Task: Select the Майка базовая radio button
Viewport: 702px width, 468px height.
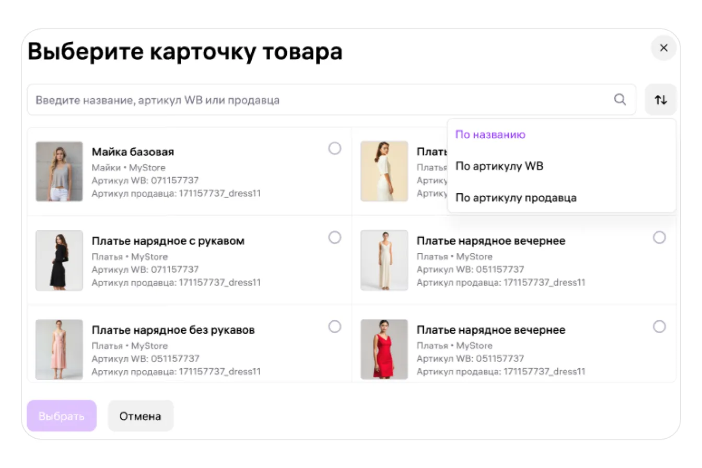Action: 335,149
